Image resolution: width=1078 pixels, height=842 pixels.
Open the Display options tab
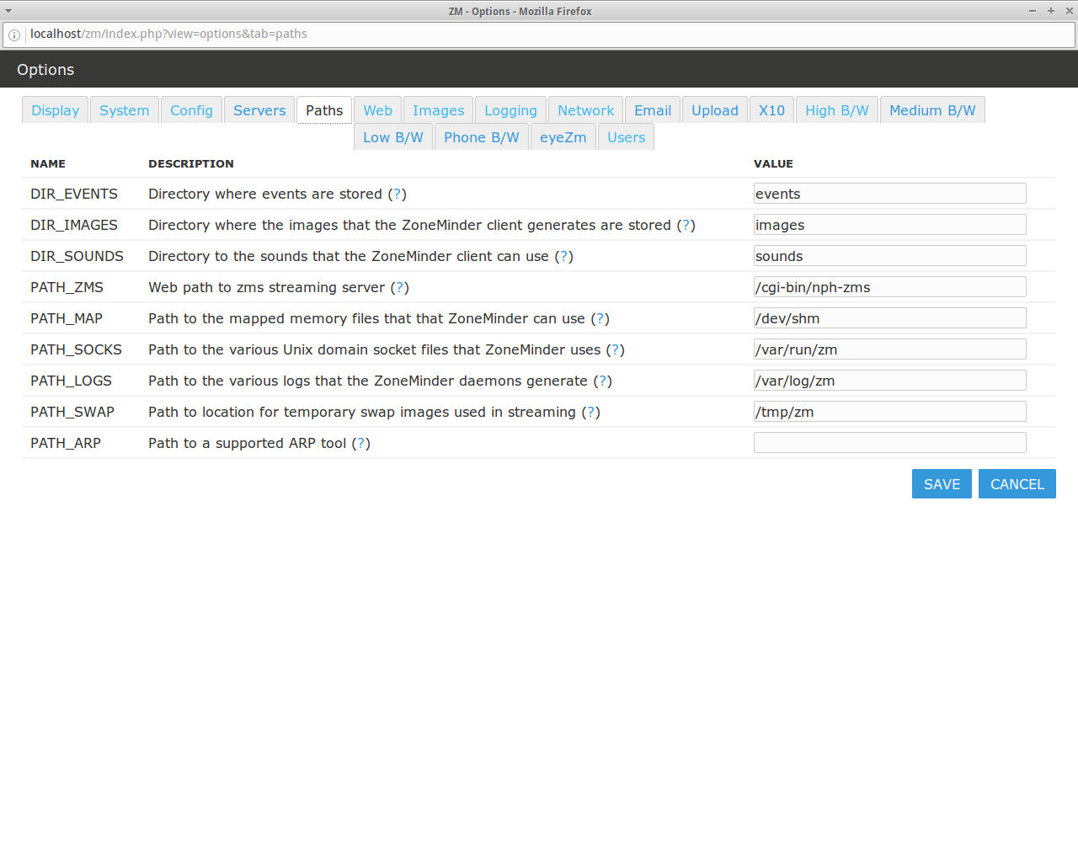(x=56, y=110)
